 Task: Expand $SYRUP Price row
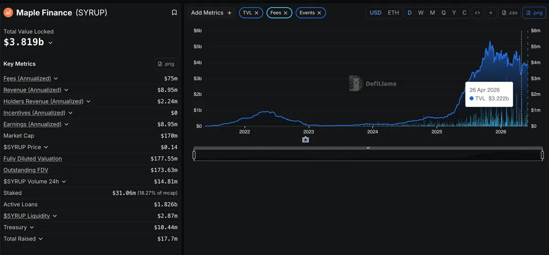[46, 147]
